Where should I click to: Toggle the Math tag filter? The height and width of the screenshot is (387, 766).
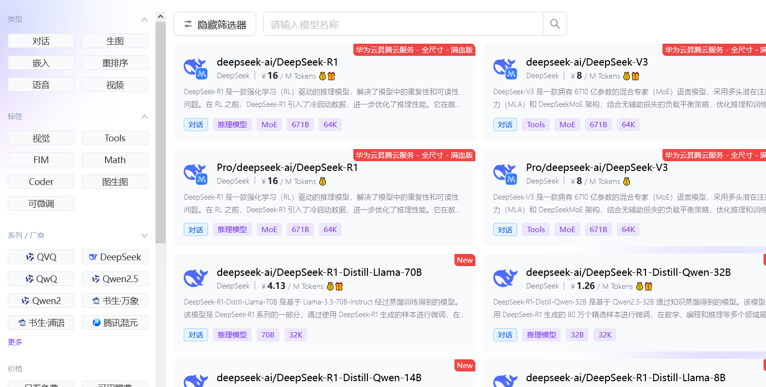point(115,160)
